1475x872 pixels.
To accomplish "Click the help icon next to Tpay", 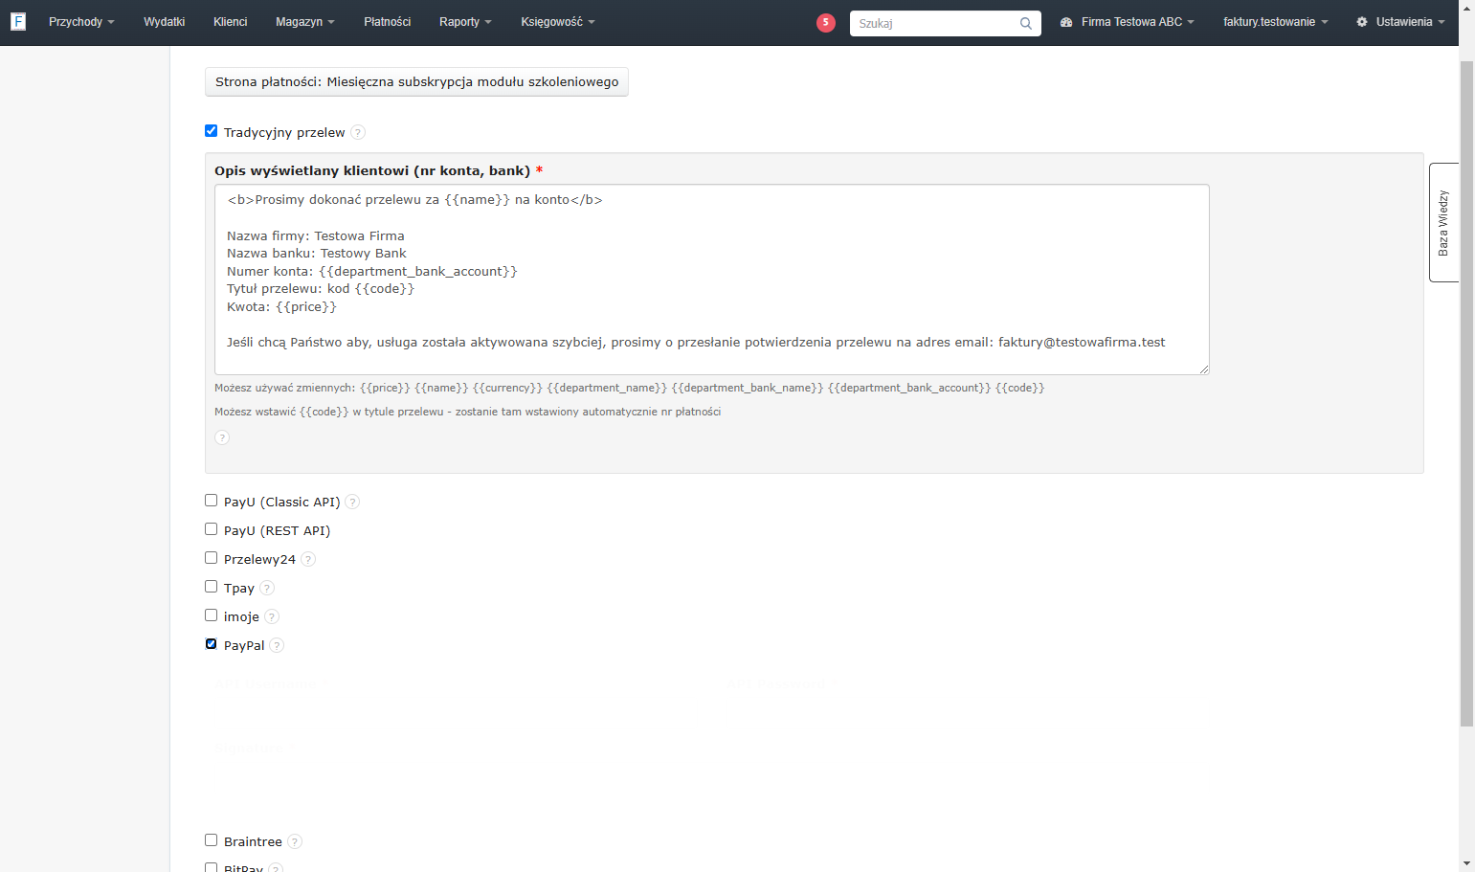I will [x=267, y=588].
